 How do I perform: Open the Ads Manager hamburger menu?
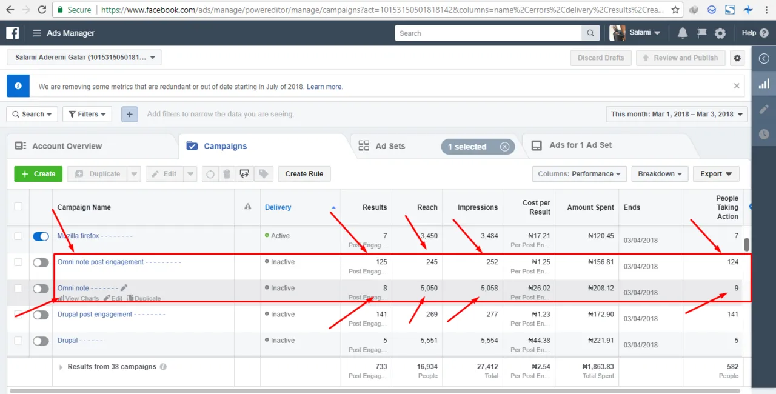pyautogui.click(x=37, y=33)
